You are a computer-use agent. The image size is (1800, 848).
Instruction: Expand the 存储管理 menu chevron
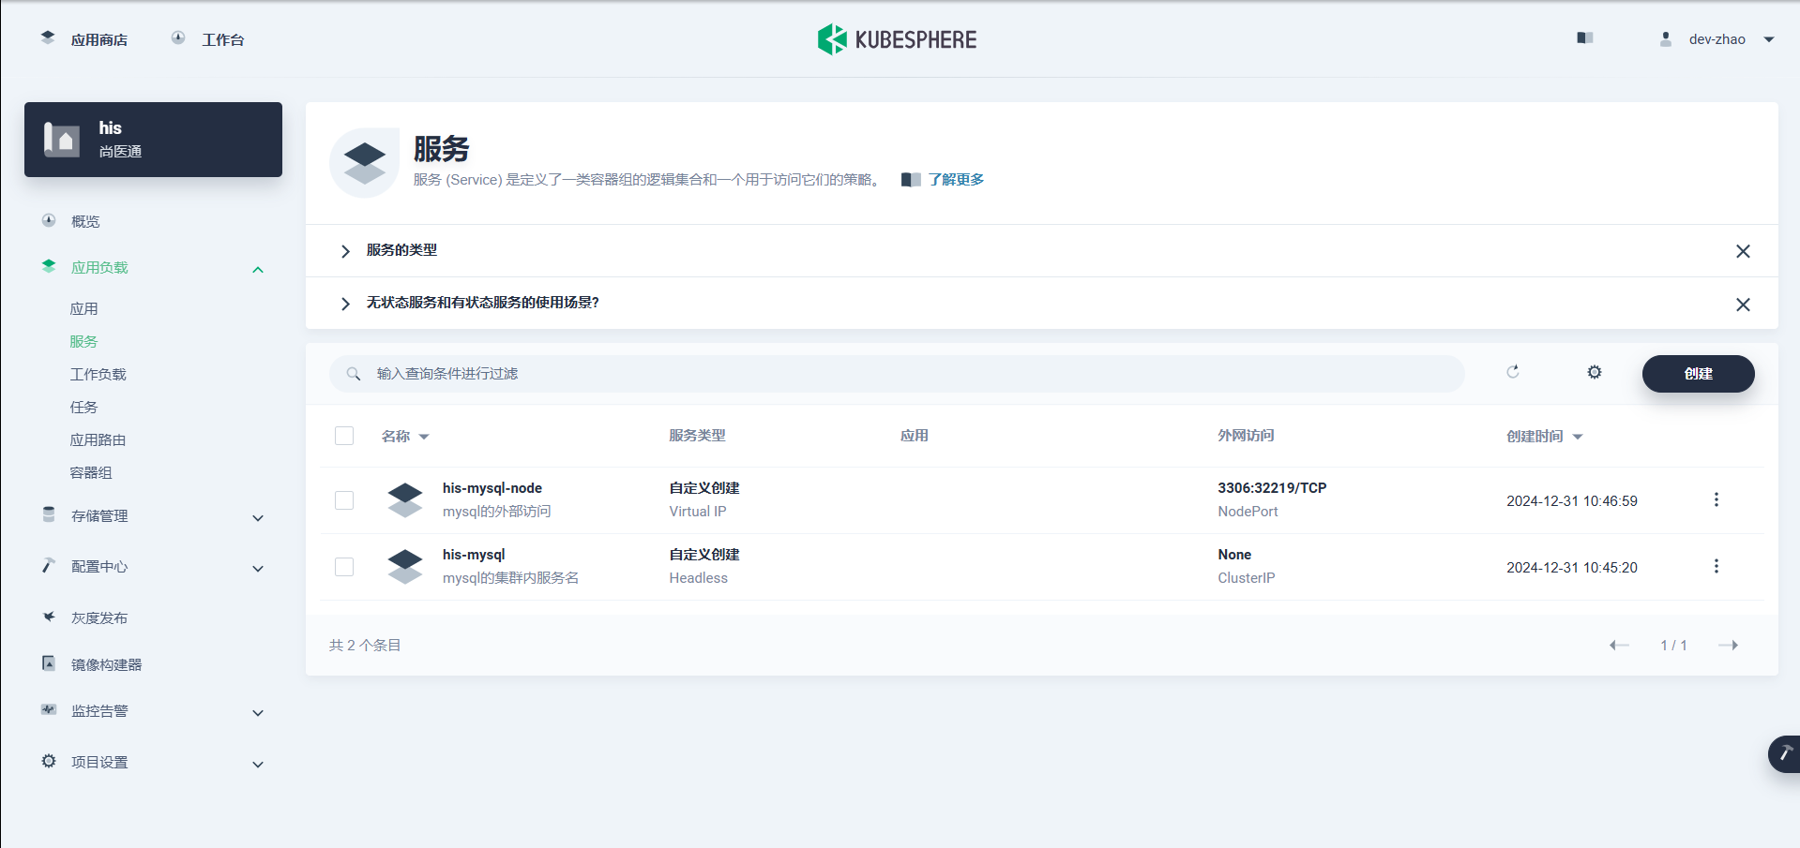(x=258, y=518)
